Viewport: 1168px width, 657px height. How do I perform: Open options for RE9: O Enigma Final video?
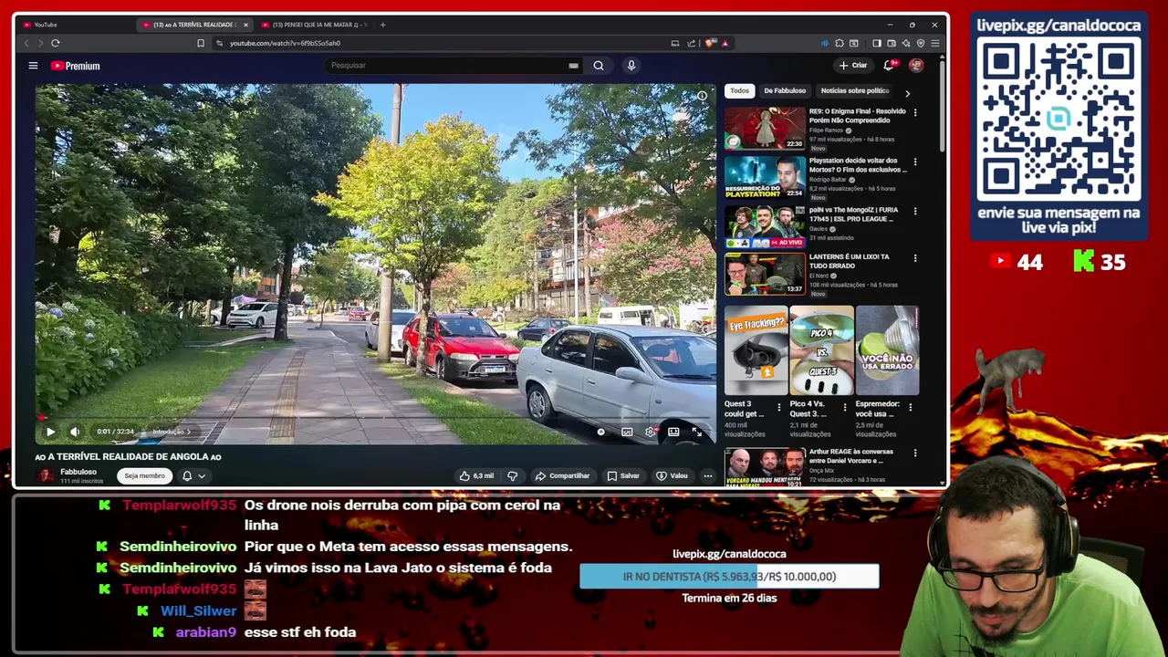pyautogui.click(x=915, y=112)
